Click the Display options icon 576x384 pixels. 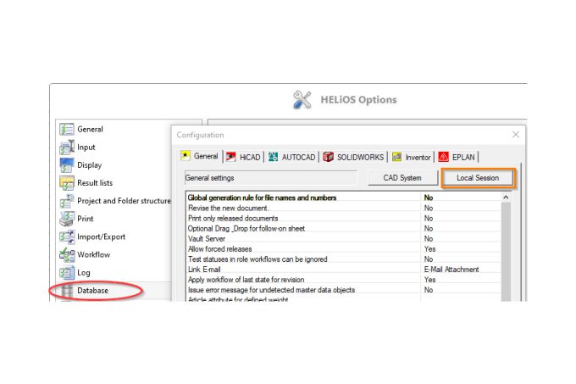tap(67, 165)
